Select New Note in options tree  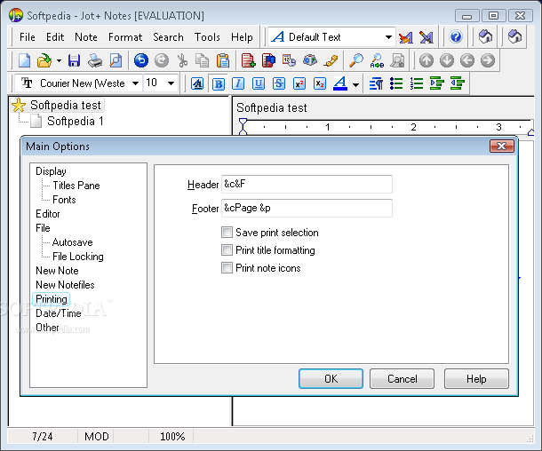click(57, 271)
